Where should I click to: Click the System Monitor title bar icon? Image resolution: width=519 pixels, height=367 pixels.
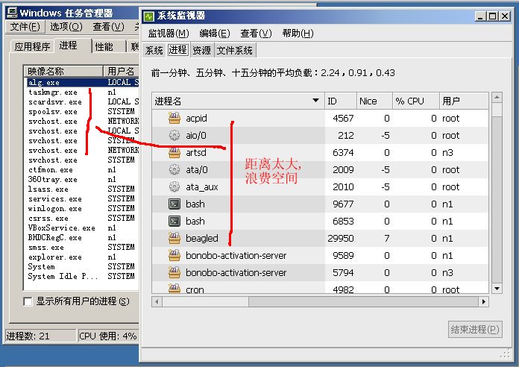pos(149,16)
